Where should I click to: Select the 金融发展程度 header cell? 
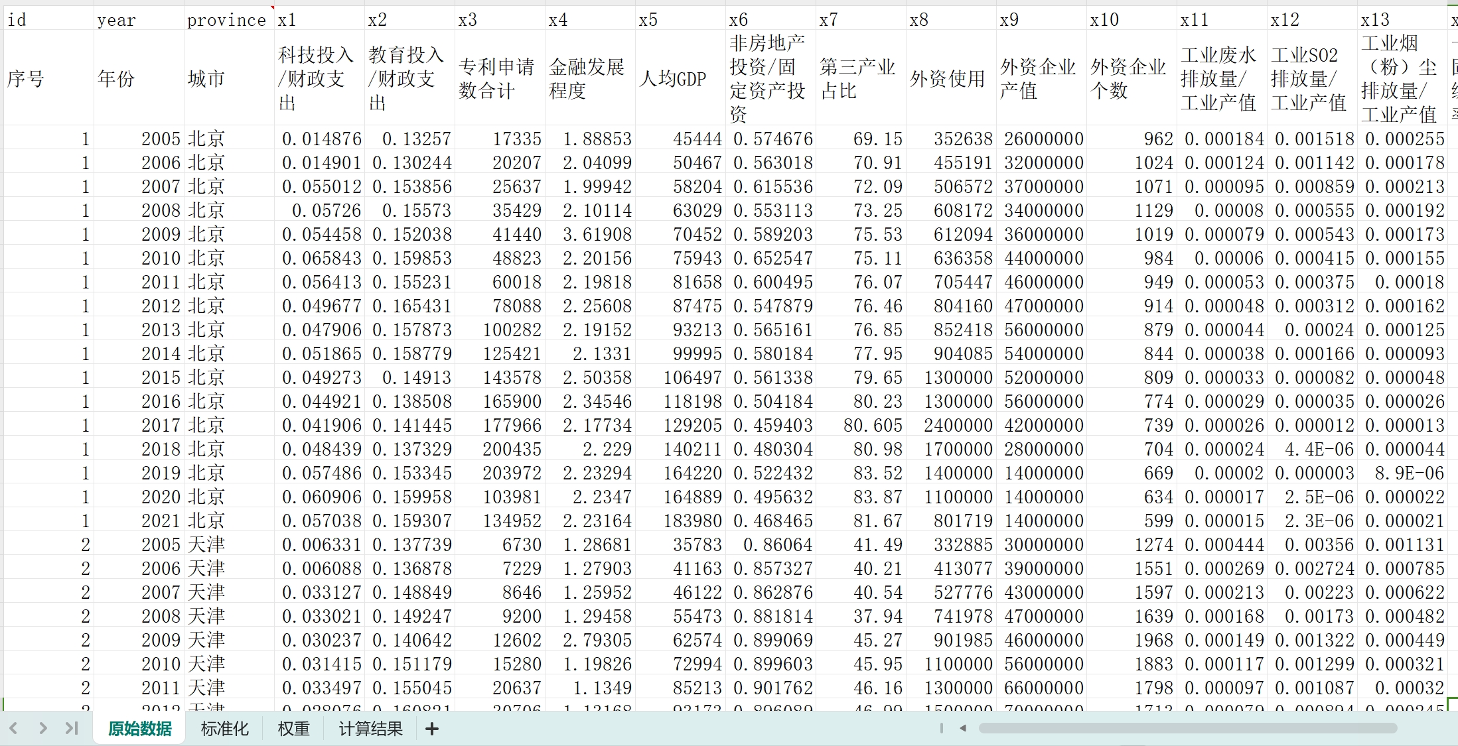coord(589,78)
